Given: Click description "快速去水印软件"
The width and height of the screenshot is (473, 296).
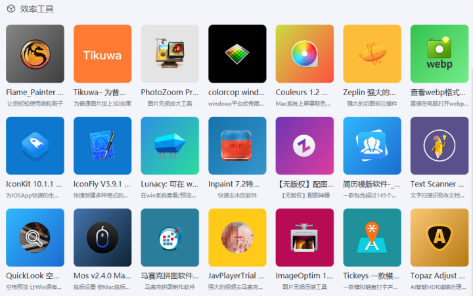Looking at the screenshot, I should (237, 196).
